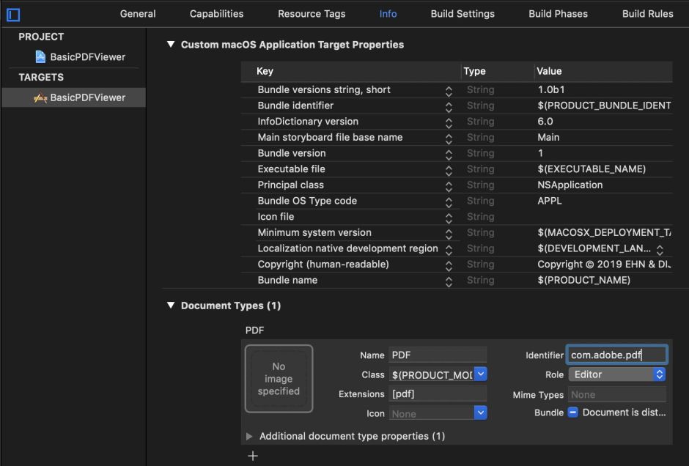
Task: Open the Build Phases tab
Action: [558, 14]
